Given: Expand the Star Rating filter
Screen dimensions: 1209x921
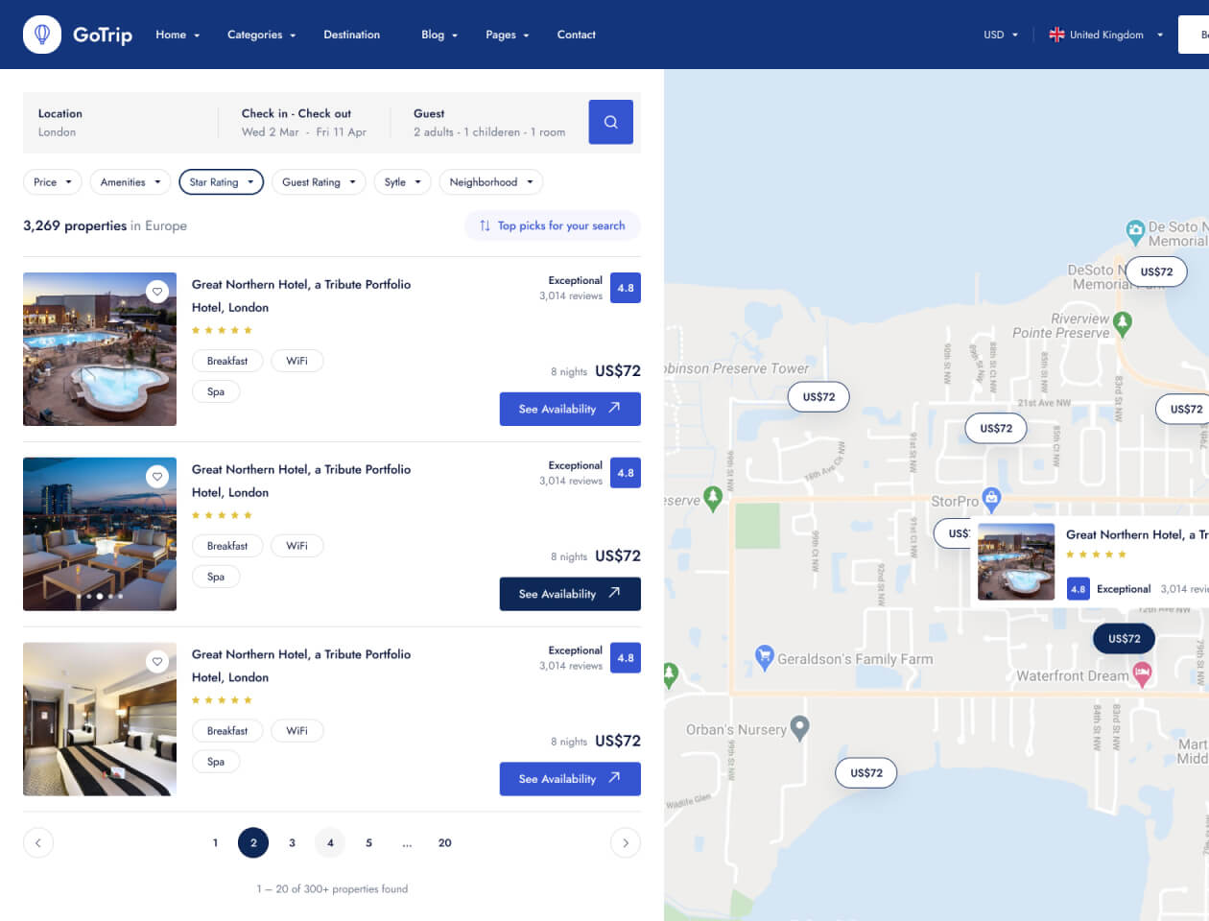Looking at the screenshot, I should pyautogui.click(x=221, y=182).
